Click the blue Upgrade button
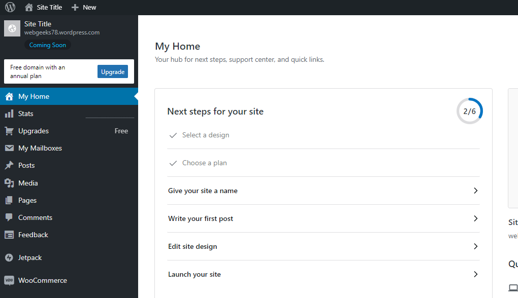The width and height of the screenshot is (518, 298). (113, 71)
